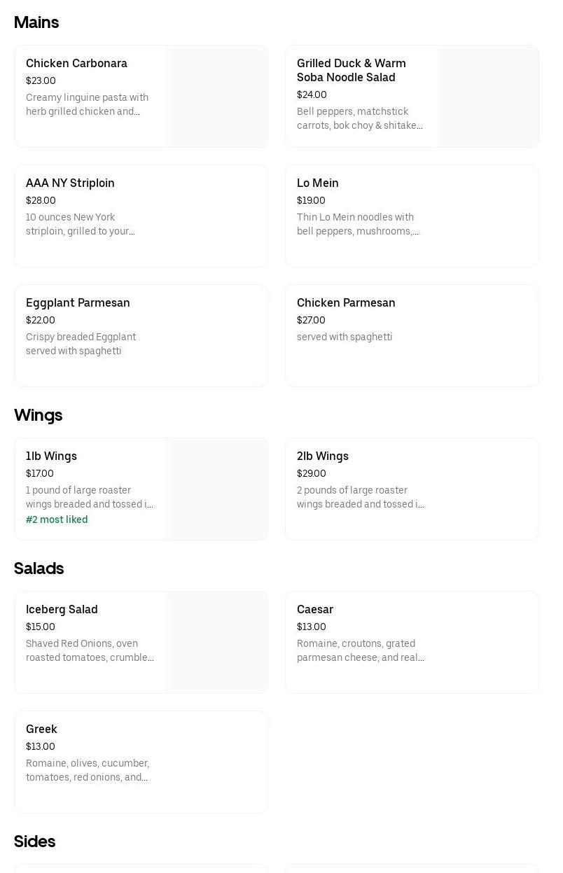Open the AAA NY Striploin item
Image resolution: width=563 pixels, height=873 pixels.
[x=70, y=183]
